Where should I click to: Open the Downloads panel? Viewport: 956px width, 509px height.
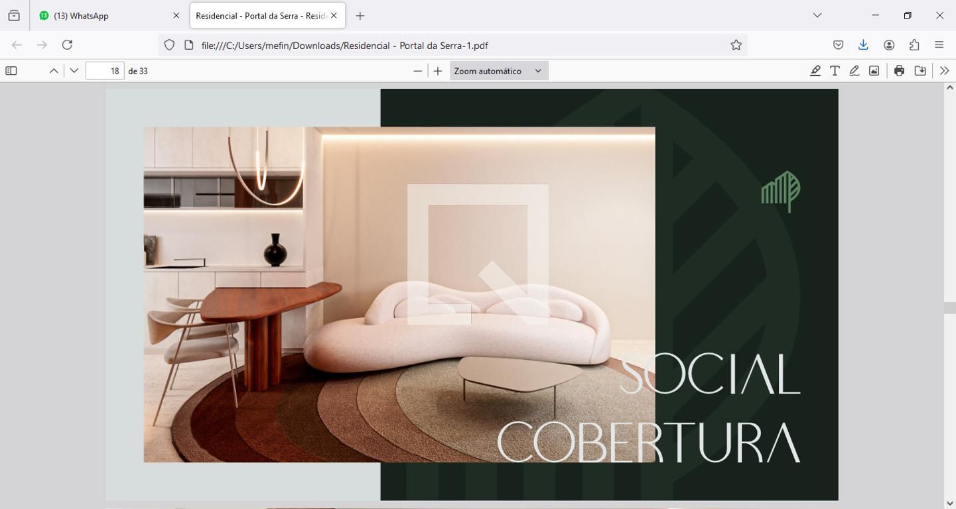tap(863, 45)
